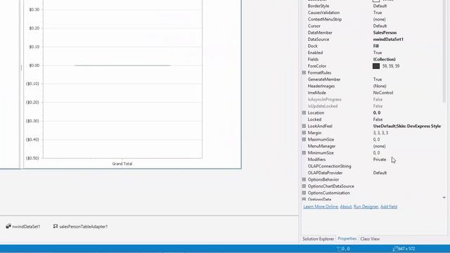The image size is (450, 253).
Task: Expand the Location property
Action: (x=304, y=112)
